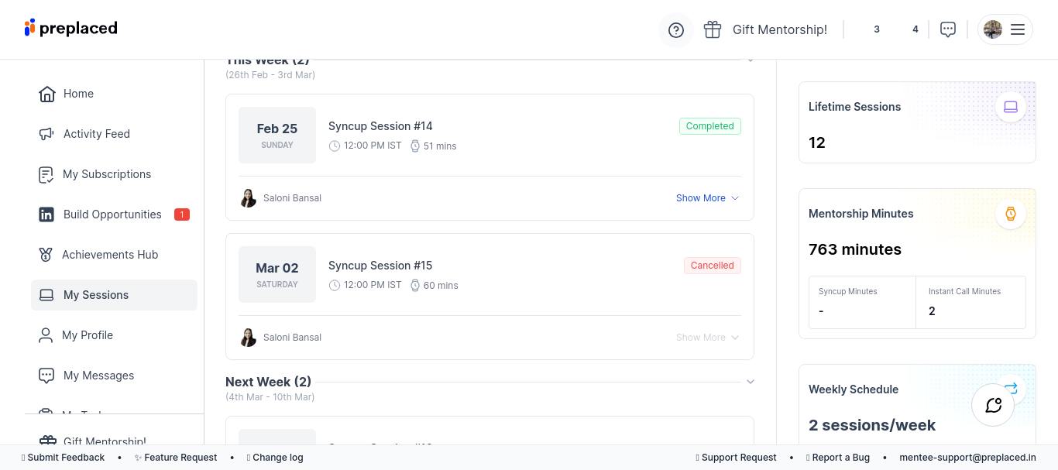Click the gift box icon in header
This screenshot has width=1058, height=470.
(x=713, y=29)
